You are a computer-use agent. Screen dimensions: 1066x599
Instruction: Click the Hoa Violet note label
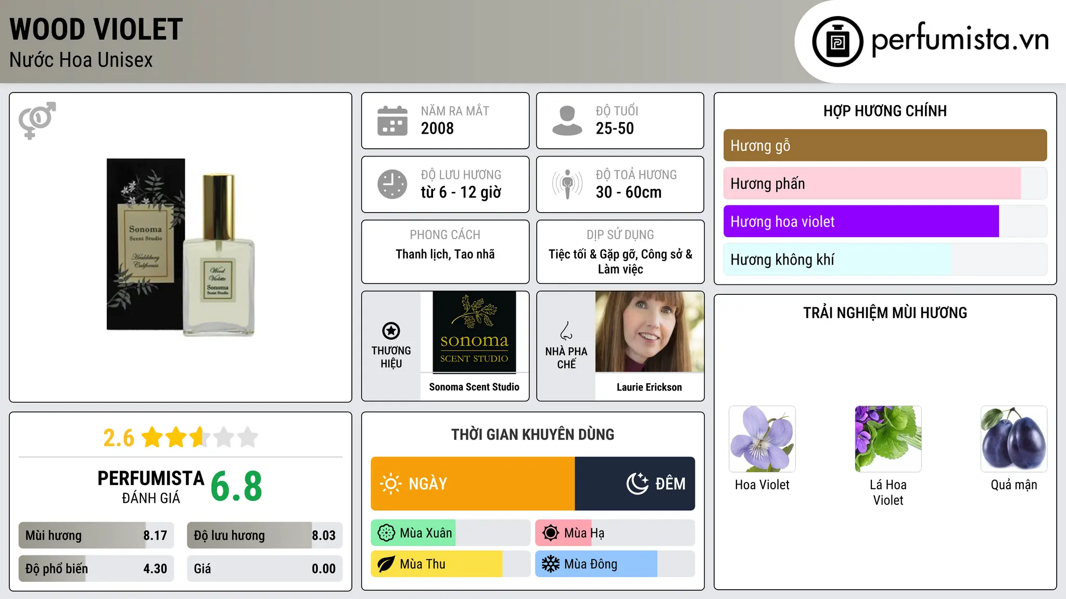tap(762, 485)
